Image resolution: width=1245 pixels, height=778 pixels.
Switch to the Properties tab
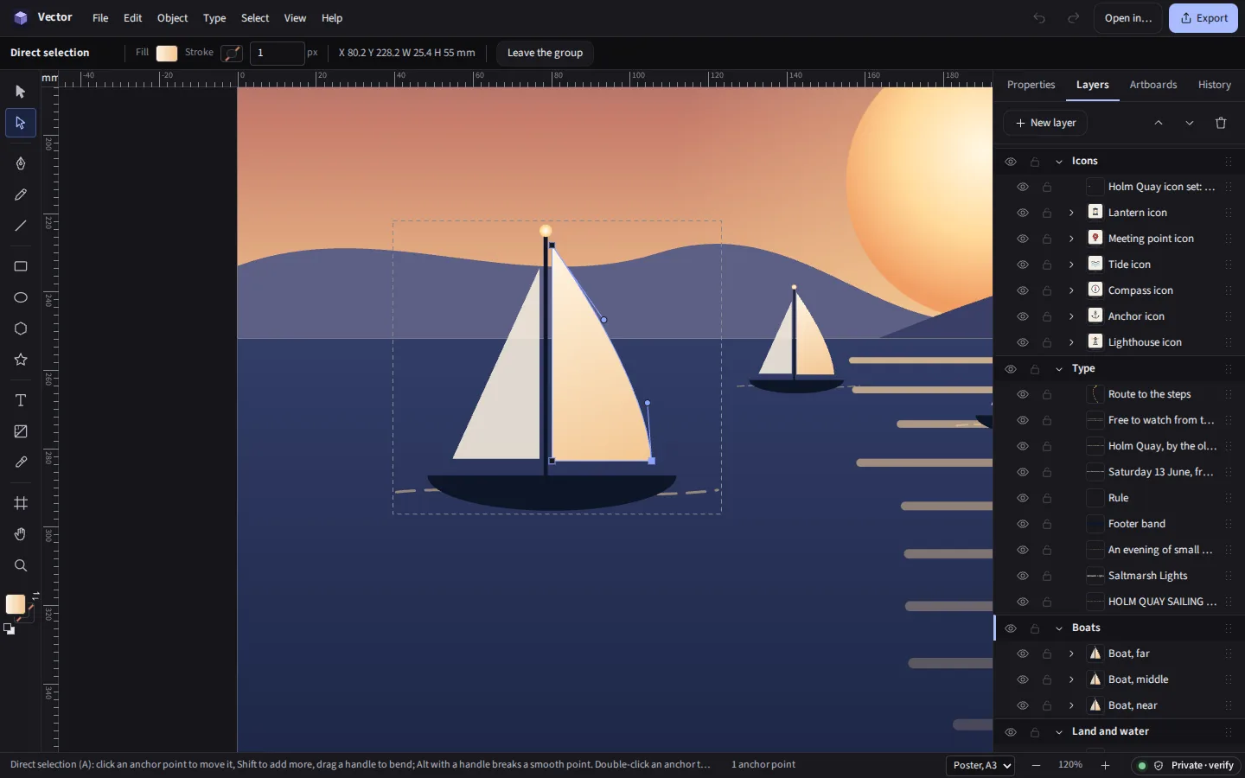[x=1031, y=85]
